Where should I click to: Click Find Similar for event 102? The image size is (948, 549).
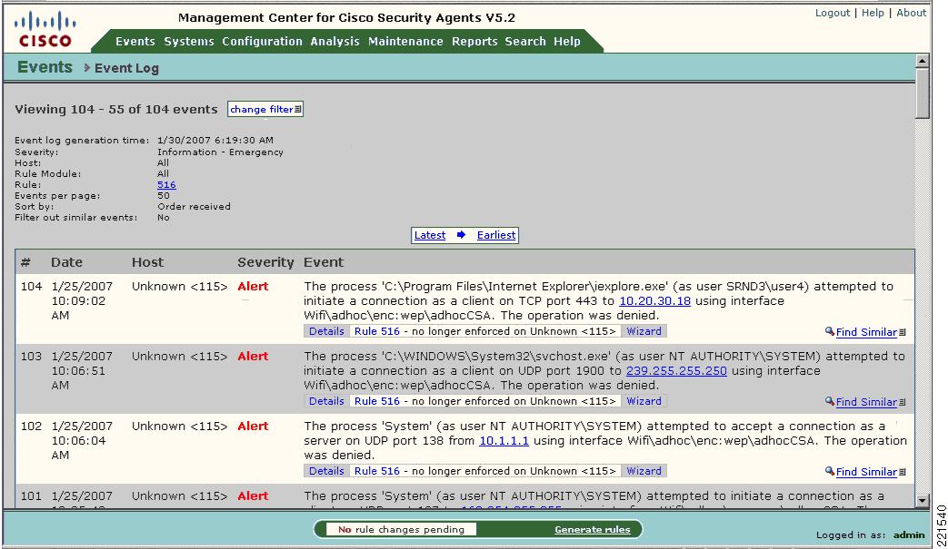tap(866, 472)
